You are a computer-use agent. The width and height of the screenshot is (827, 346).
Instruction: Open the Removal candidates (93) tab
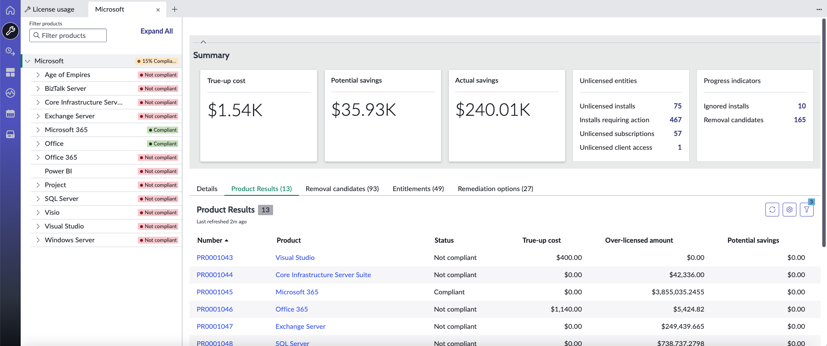click(342, 188)
